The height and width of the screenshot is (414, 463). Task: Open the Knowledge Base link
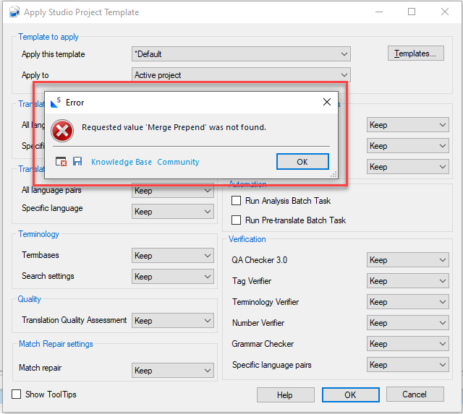point(122,162)
